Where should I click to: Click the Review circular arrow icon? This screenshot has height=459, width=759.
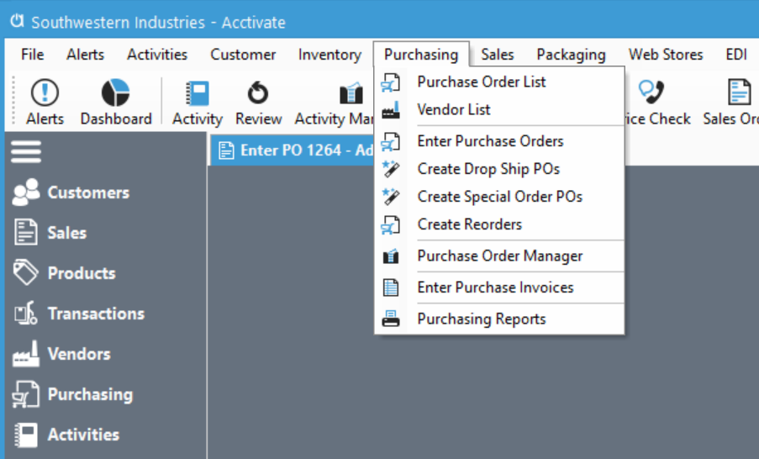258,92
